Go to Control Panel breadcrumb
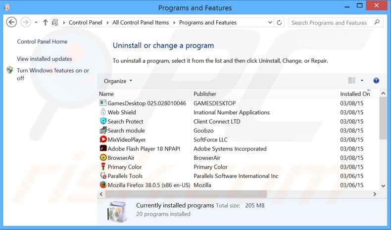Screen dimensions: 391x230 pyautogui.click(x=86, y=22)
